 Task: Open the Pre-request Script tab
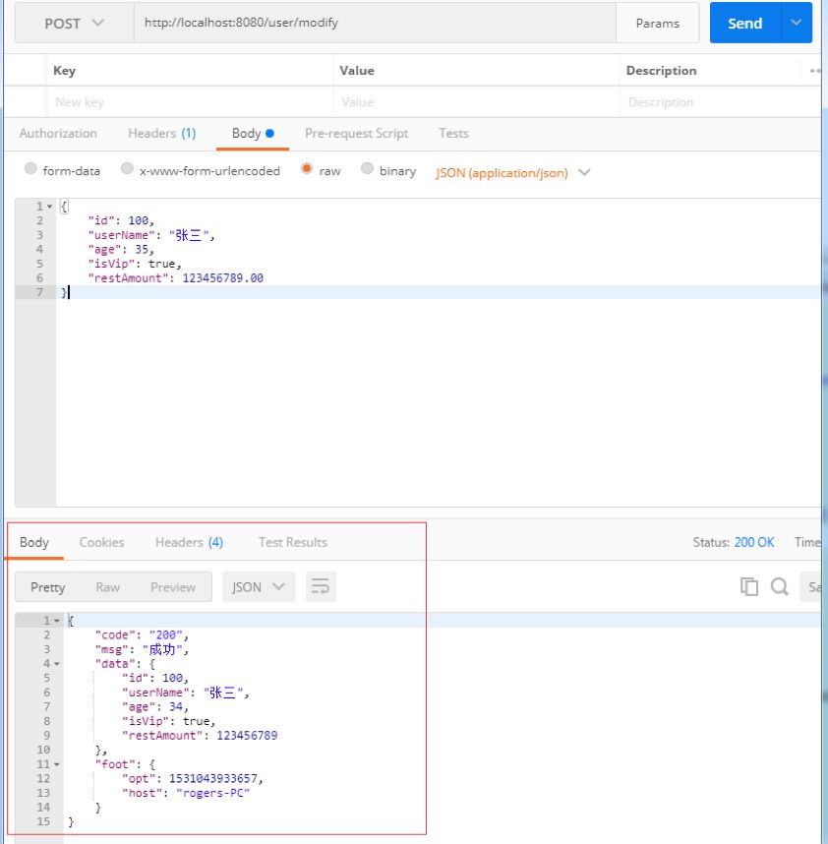[x=356, y=134]
